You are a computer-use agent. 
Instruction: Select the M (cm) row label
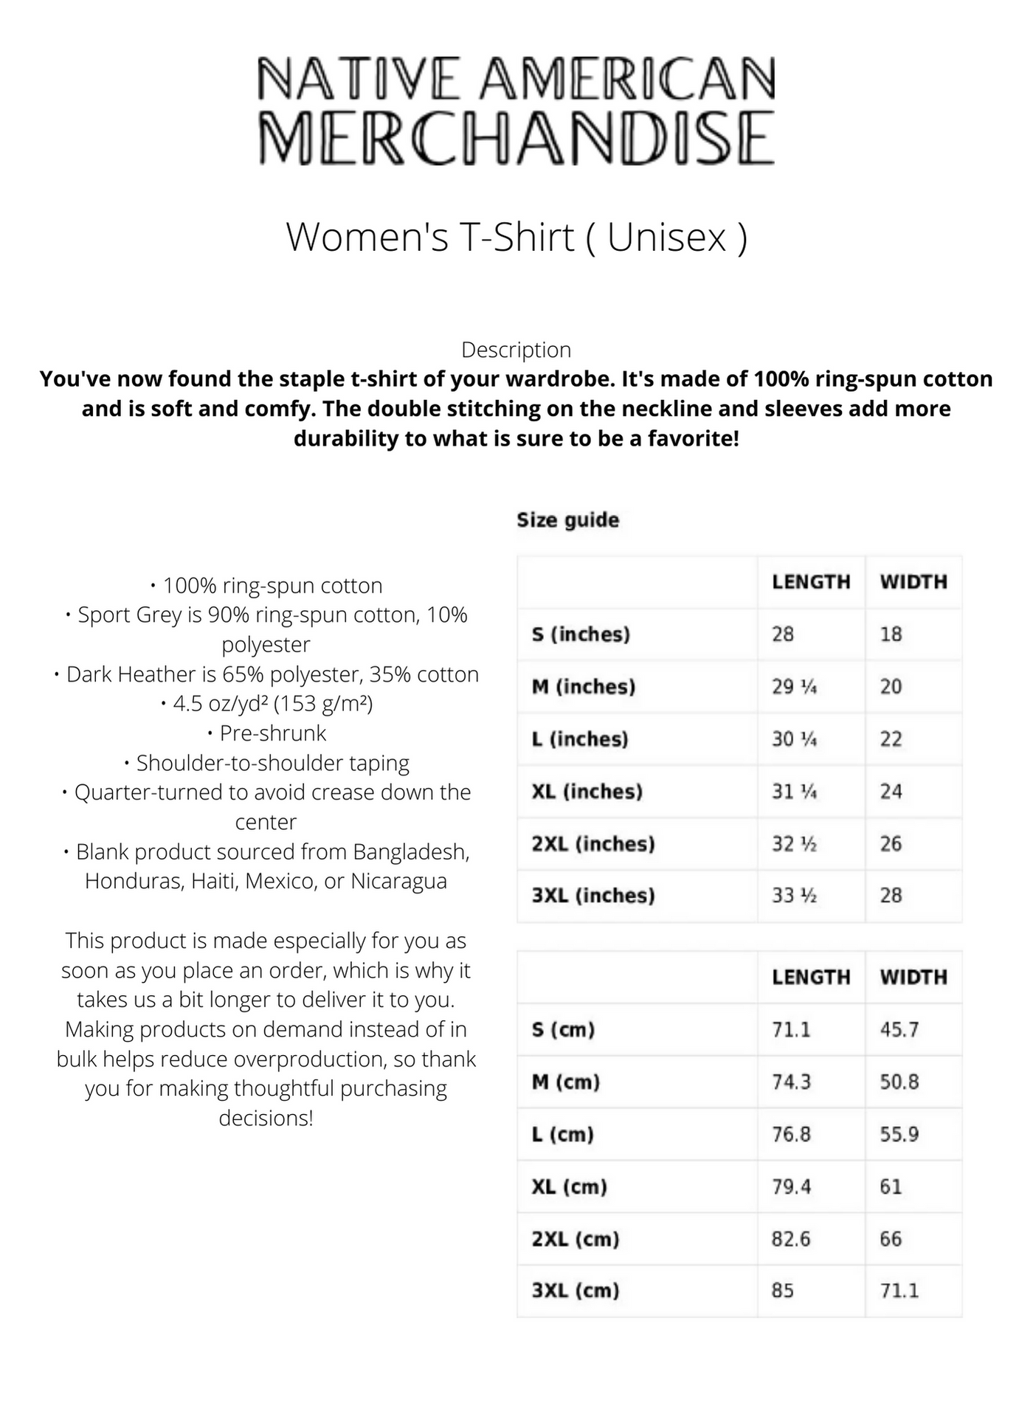tap(565, 1082)
